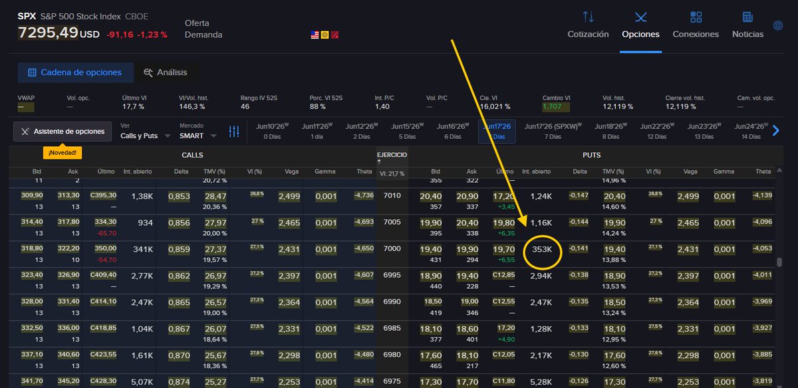Click the put open interest 2,94K
Image resolution: width=798 pixels, height=388 pixels.
[x=541, y=275]
